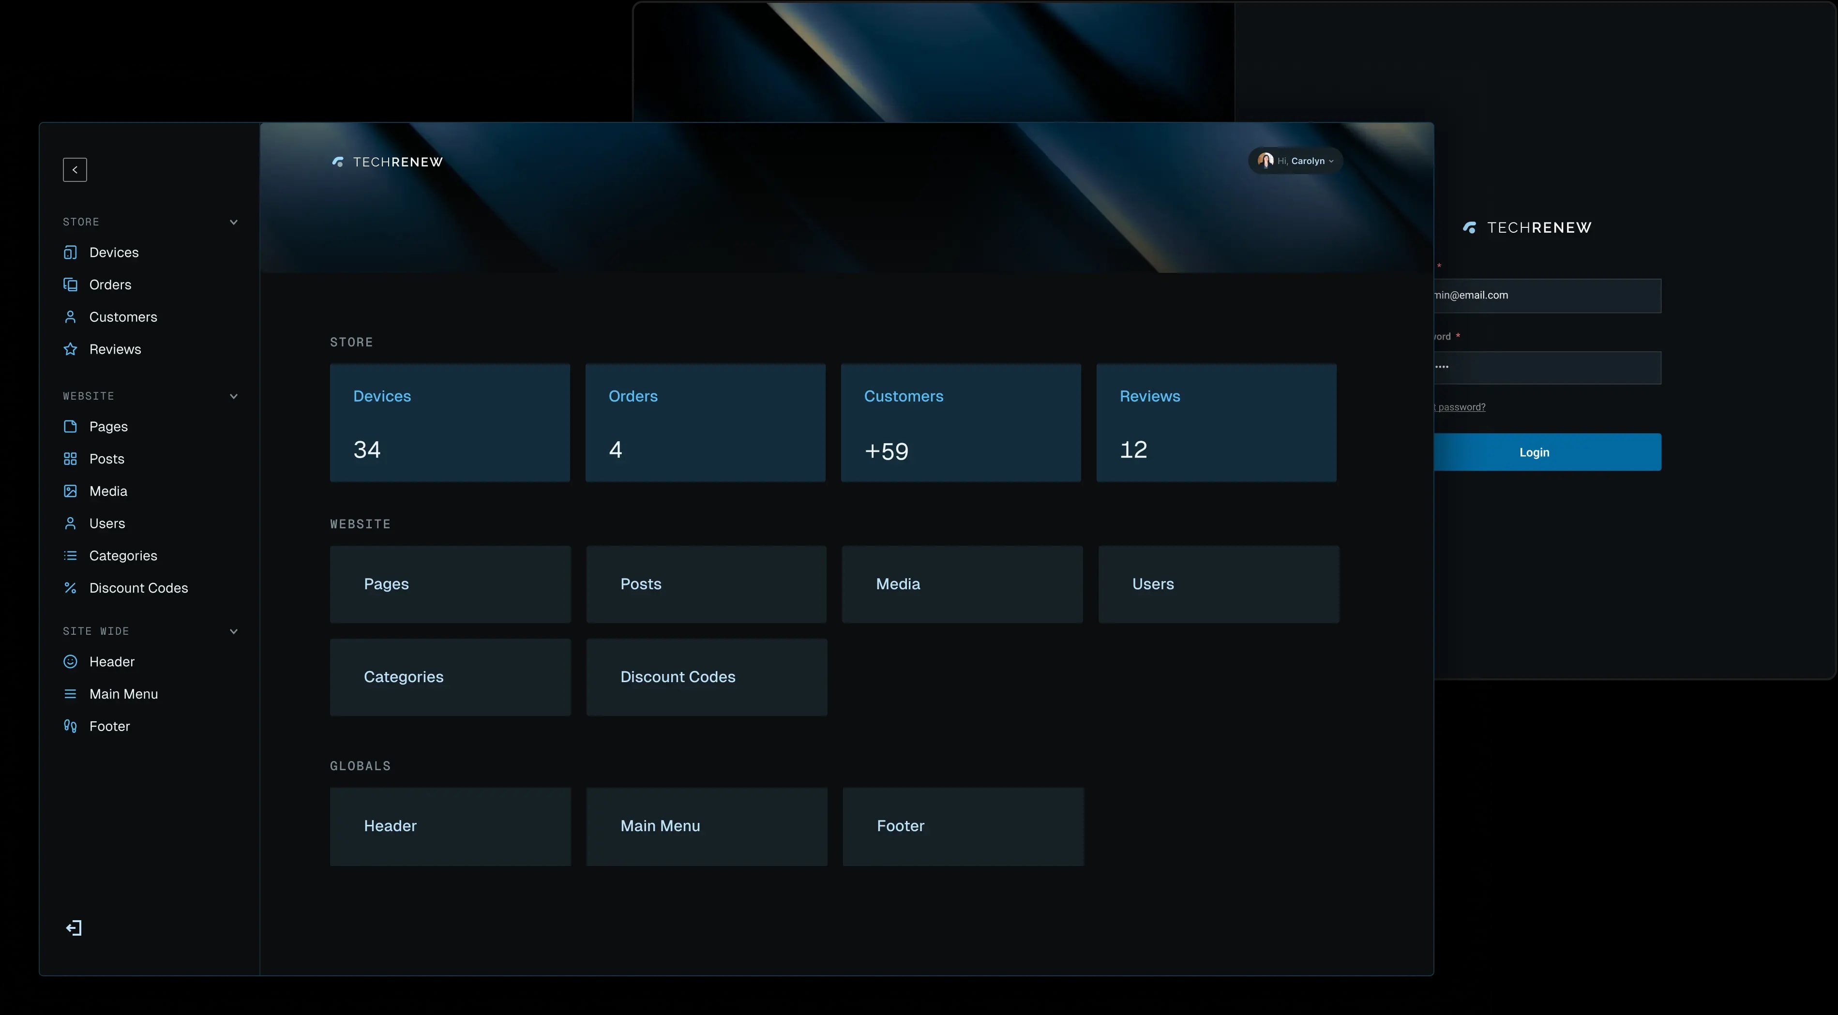Click the Orders icon in the sidebar
Viewport: 1838px width, 1015px height.
71,284
